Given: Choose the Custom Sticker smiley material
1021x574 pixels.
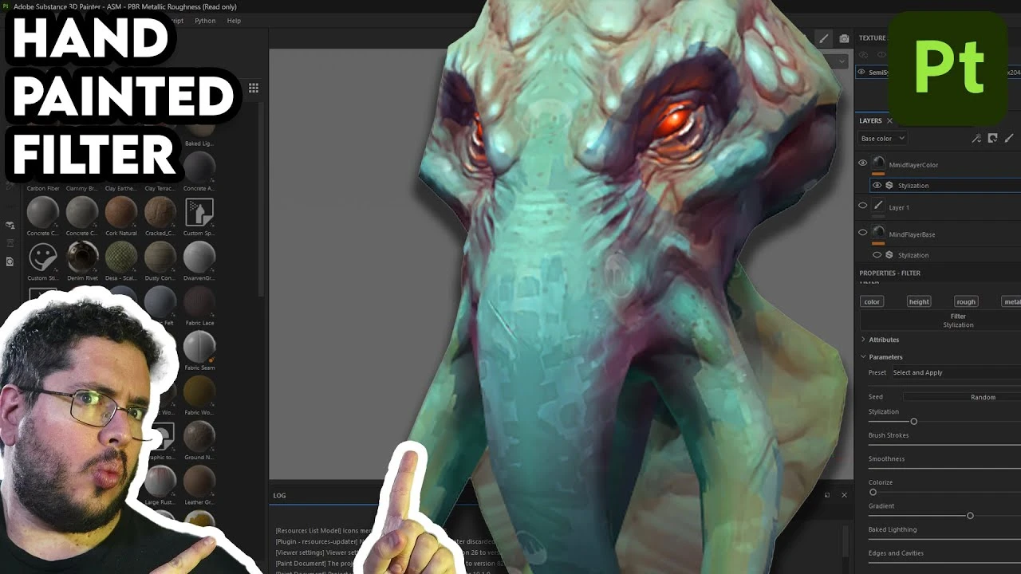Looking at the screenshot, I should point(43,257).
